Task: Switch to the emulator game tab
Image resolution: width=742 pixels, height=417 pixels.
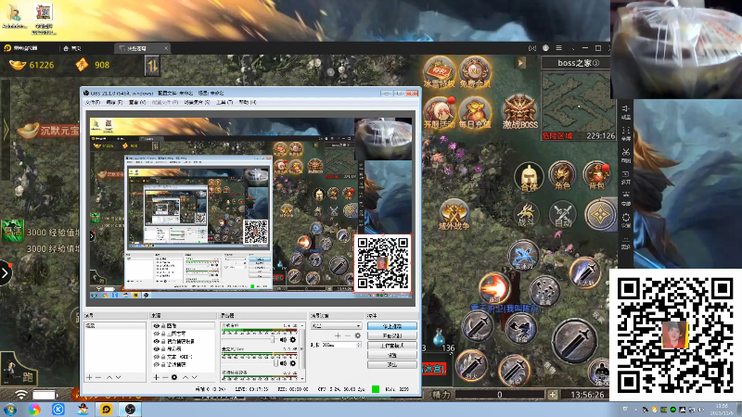Action: 142,48
